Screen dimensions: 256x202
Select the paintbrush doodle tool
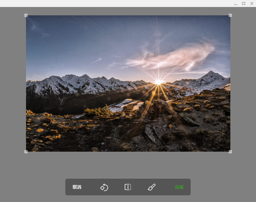coord(152,187)
